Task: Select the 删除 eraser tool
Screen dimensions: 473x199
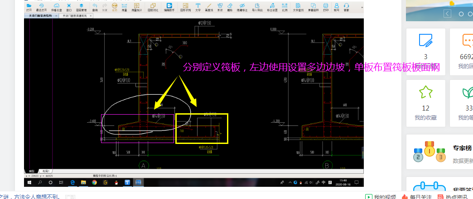Action: pyautogui.click(x=230, y=8)
